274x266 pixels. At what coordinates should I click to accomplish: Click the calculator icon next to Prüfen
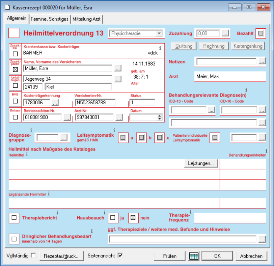pos(194,256)
